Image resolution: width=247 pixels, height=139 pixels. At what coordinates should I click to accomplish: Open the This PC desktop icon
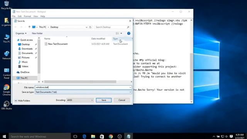[x=7, y=39]
